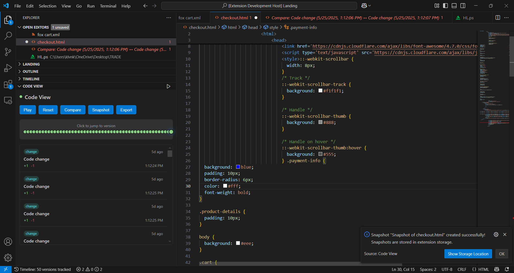Click OK in the snapshot notification
The width and height of the screenshot is (514, 273).
click(x=502, y=254)
